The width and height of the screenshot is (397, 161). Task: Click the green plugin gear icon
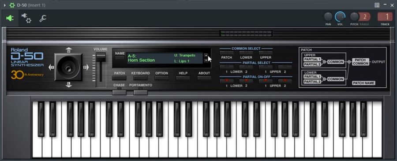[x=12, y=5]
